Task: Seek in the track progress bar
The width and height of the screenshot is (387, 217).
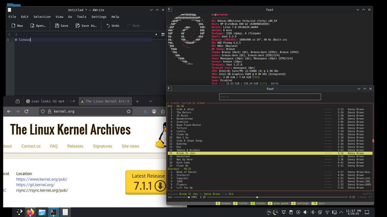Action: pyautogui.click(x=277, y=197)
